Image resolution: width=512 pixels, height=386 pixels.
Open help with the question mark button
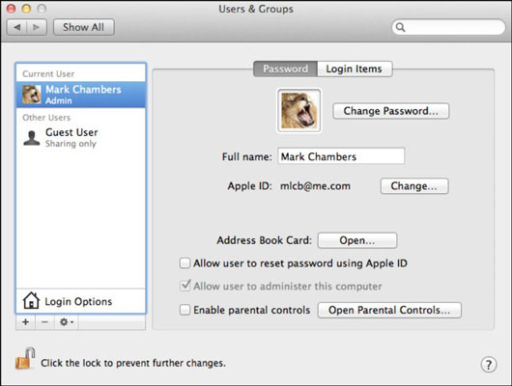click(489, 364)
